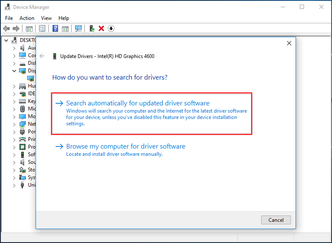The height and width of the screenshot is (243, 332).
Task: Select the Keyboards icon in device tree
Action: tap(22, 101)
